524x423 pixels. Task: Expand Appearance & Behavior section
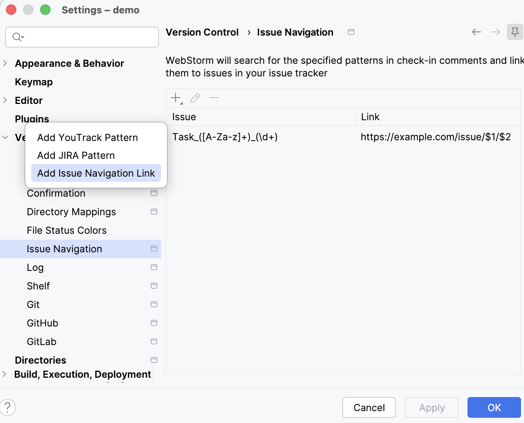click(5, 63)
